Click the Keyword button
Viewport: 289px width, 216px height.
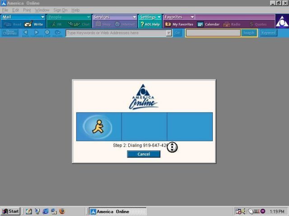[x=268, y=33]
